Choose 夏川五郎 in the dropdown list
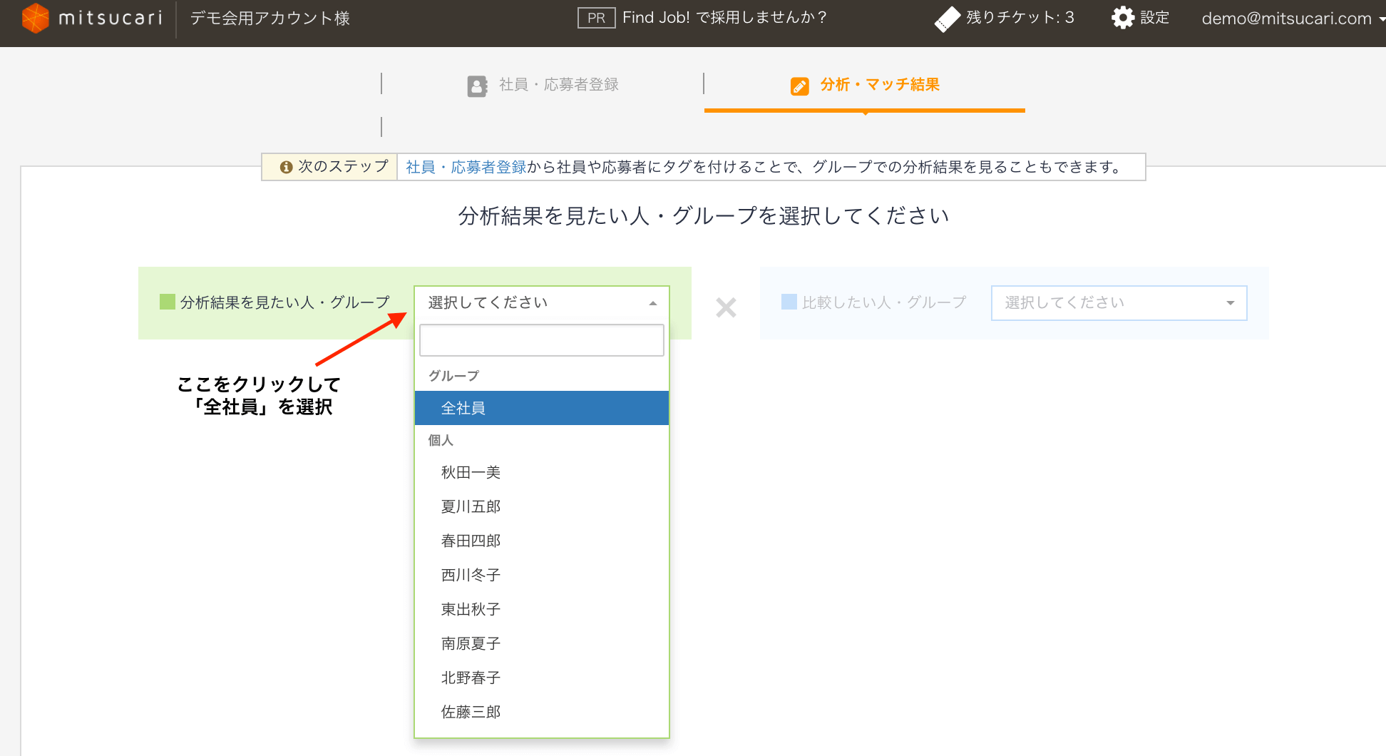The height and width of the screenshot is (756, 1386). (470, 506)
